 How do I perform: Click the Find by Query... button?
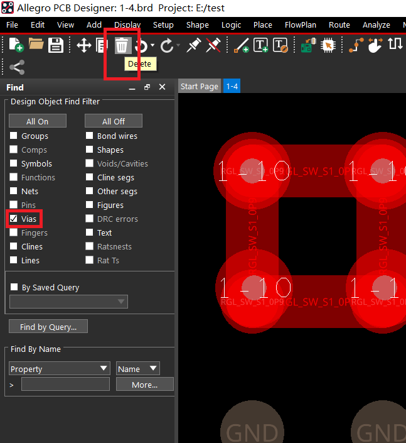point(48,327)
